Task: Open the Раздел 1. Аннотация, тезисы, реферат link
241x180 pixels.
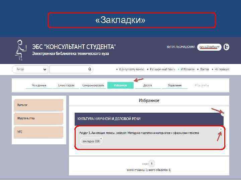Action: pyautogui.click(x=139, y=133)
